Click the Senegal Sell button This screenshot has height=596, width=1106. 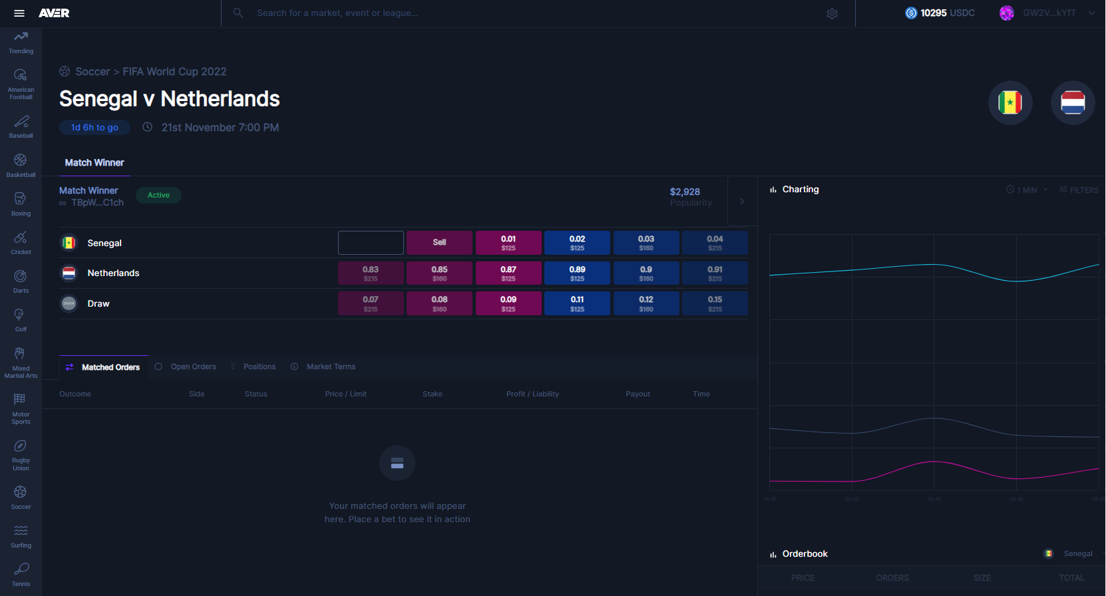[x=439, y=243]
